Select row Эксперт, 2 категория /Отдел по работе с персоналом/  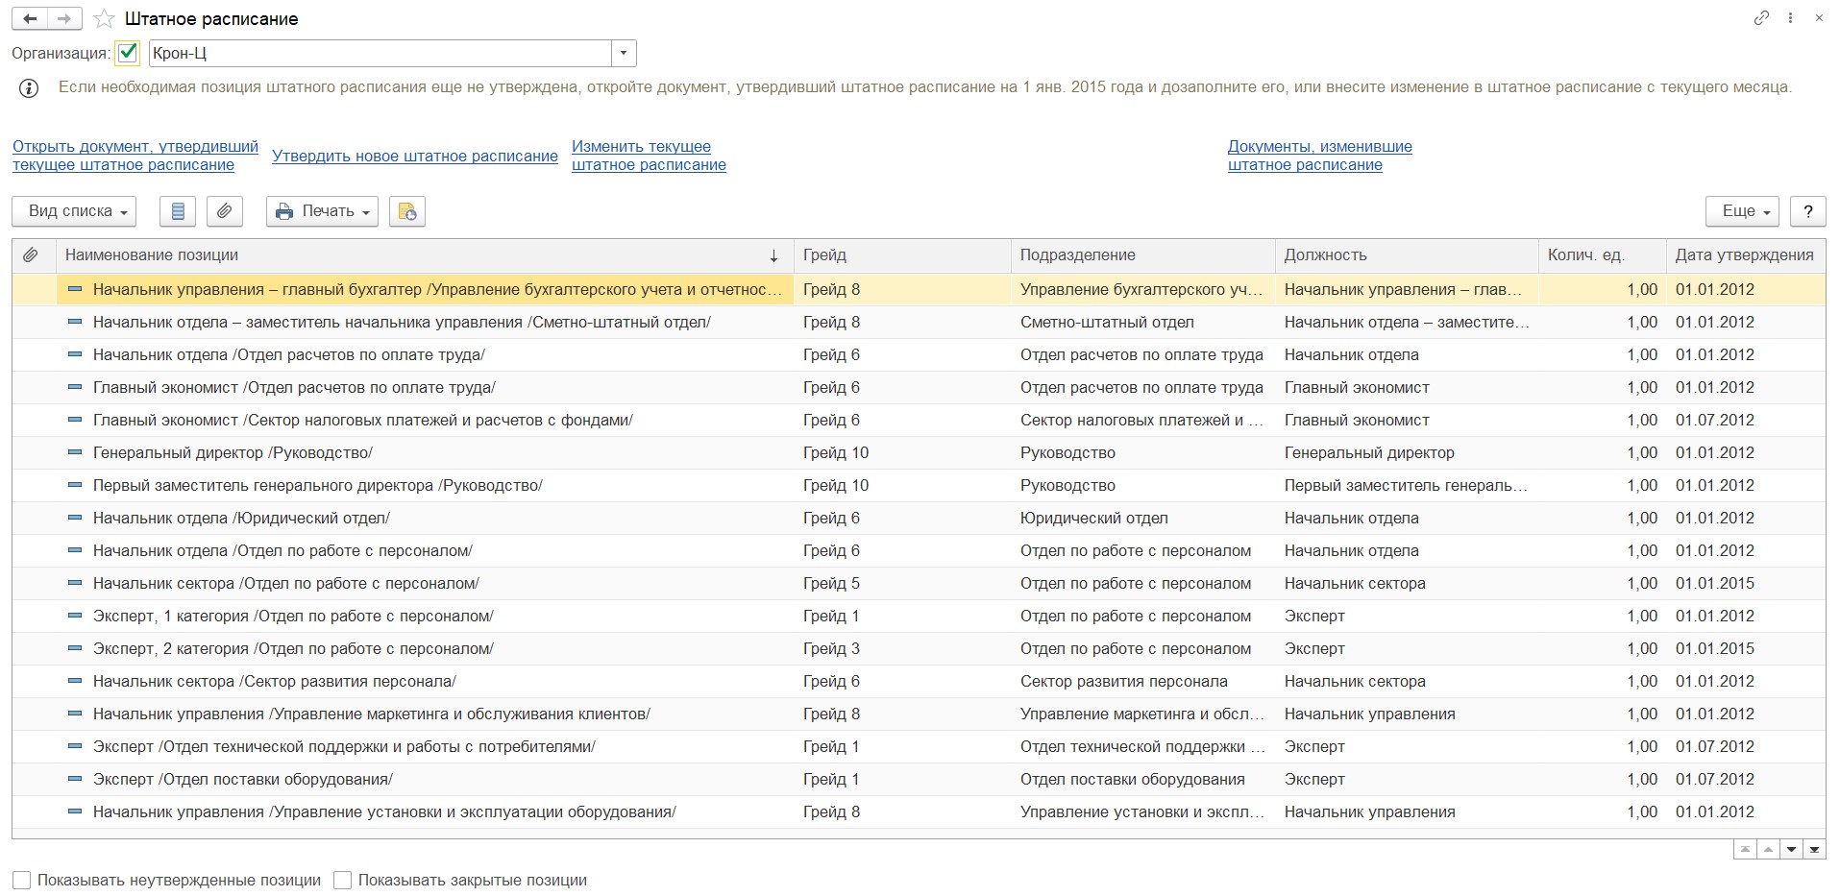[919, 648]
